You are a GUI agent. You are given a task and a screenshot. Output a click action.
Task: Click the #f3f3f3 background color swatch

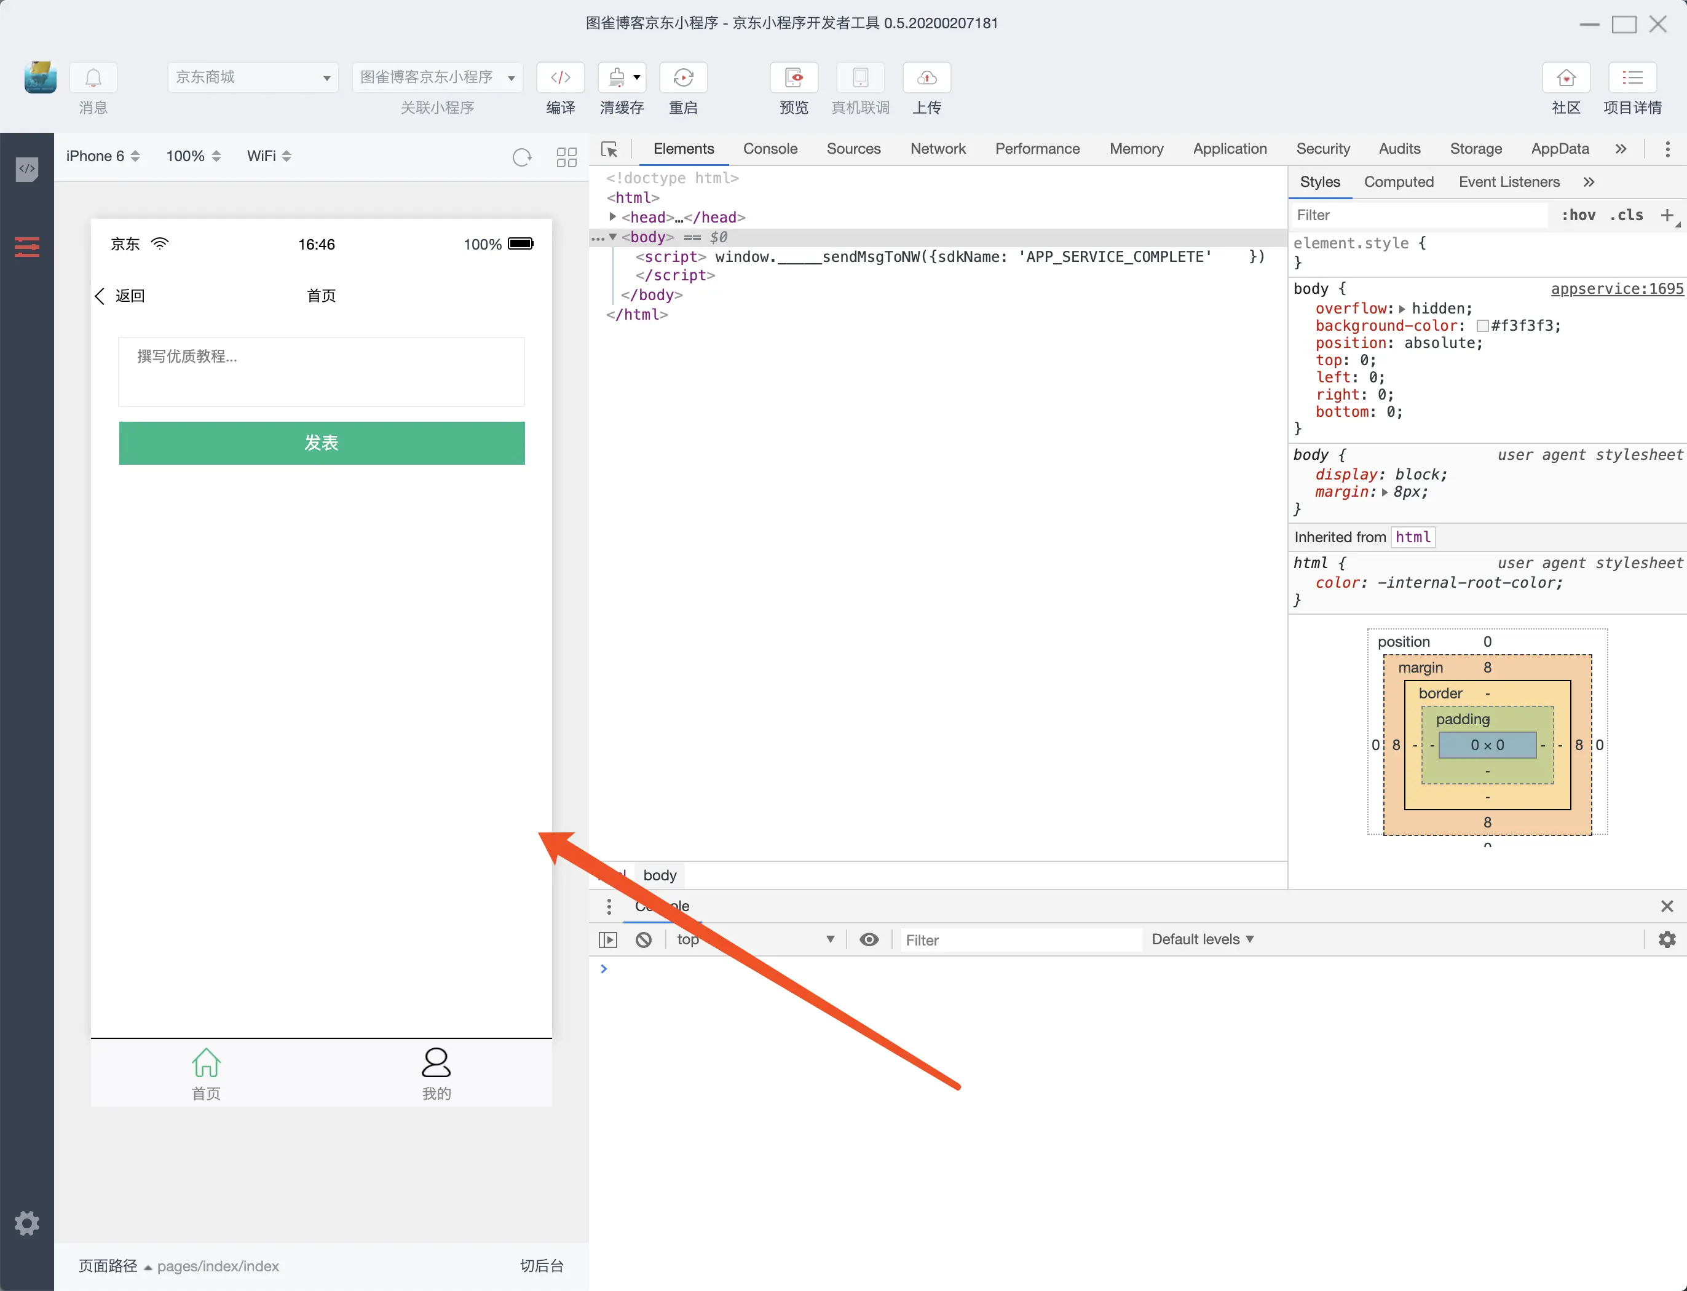1482,326
